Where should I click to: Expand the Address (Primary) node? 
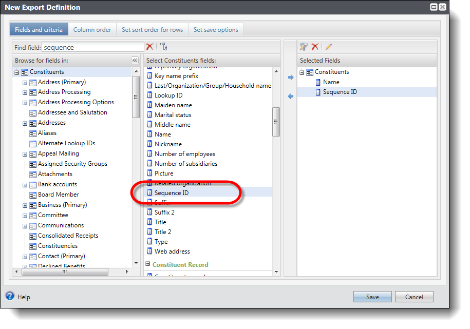point(25,83)
